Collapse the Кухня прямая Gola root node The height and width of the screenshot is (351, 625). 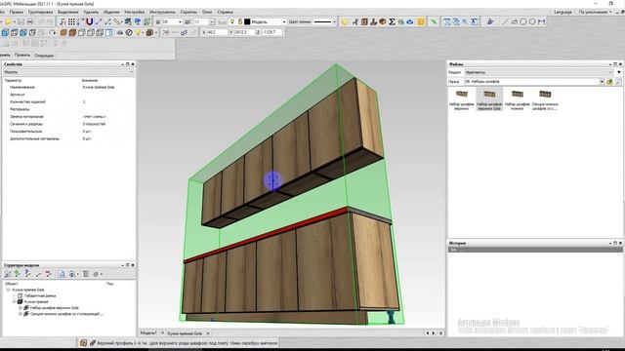pos(9,290)
